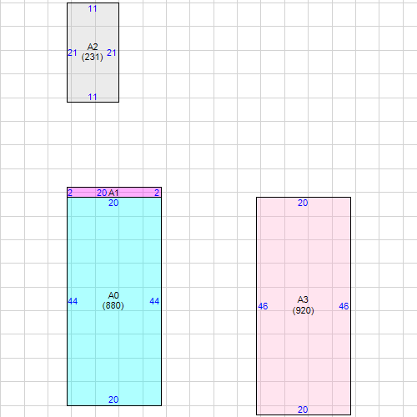Image resolution: width=417 pixels, height=417 pixels.
Task: Click the top dimension 20 of A0
Action: (113, 203)
